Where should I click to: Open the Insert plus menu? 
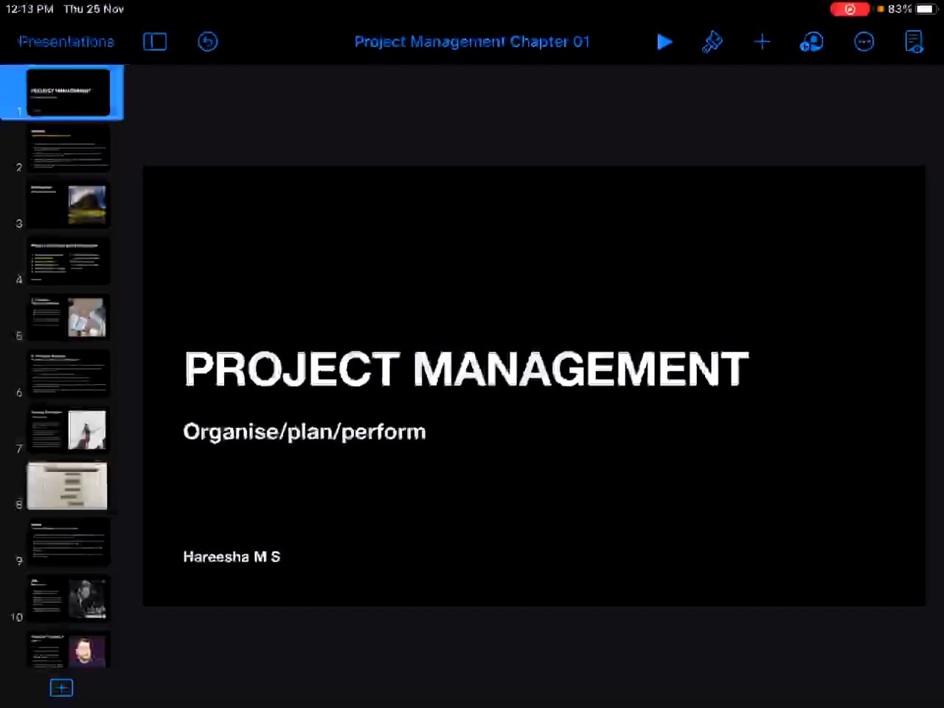tap(763, 42)
